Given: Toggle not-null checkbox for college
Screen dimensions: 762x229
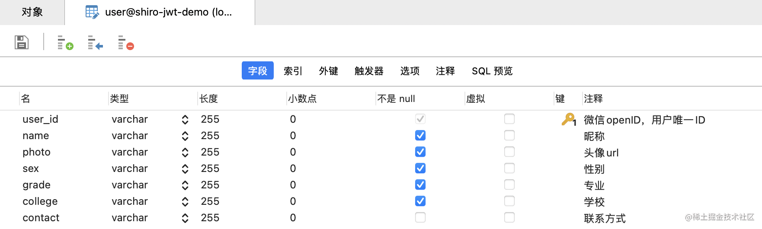Looking at the screenshot, I should click(420, 201).
